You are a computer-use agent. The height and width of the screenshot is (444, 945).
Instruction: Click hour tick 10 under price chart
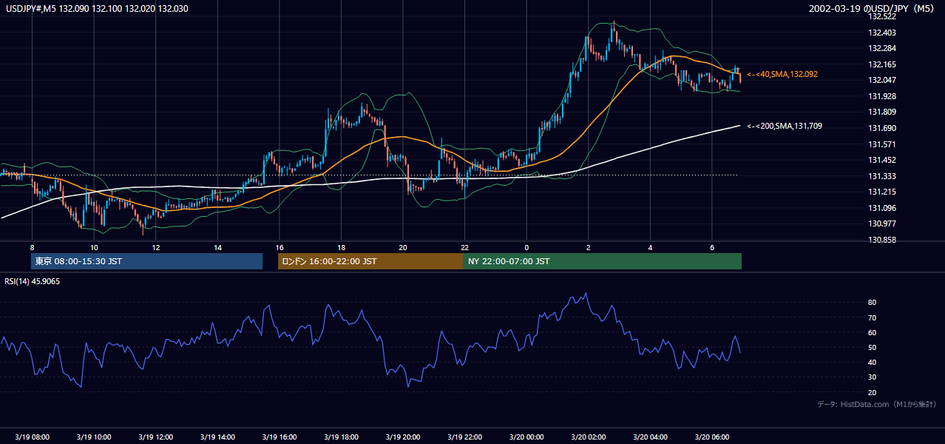pos(94,247)
